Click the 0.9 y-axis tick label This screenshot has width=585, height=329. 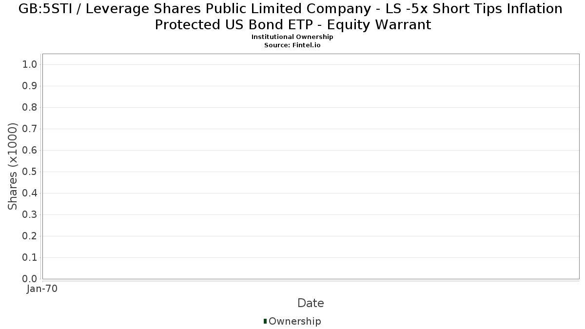30,86
